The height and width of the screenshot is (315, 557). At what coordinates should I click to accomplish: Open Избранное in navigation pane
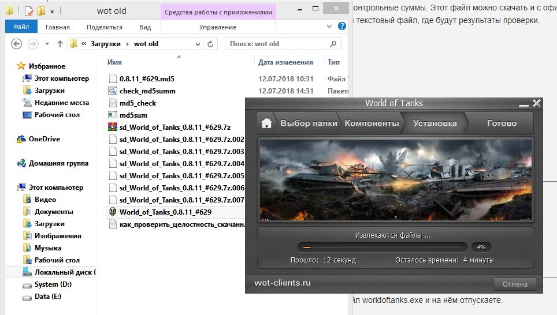(x=47, y=66)
